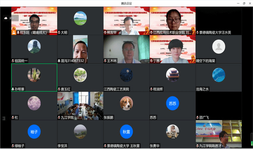The width and height of the screenshot is (253, 149).
Task: Click muted mic icon beside 唐玉红
Action: [59, 89]
